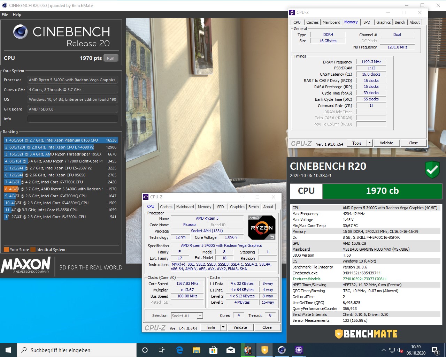
Task: Expand Tools dropdown arrow in lower CPU-Z
Action: point(223,327)
